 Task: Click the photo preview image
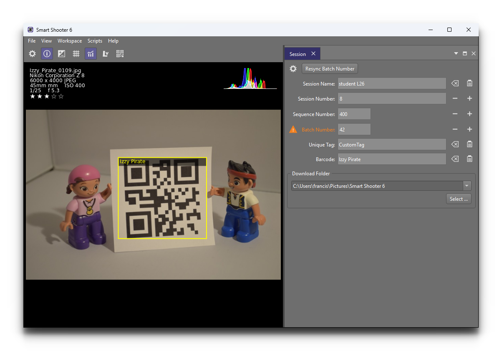[x=153, y=194]
